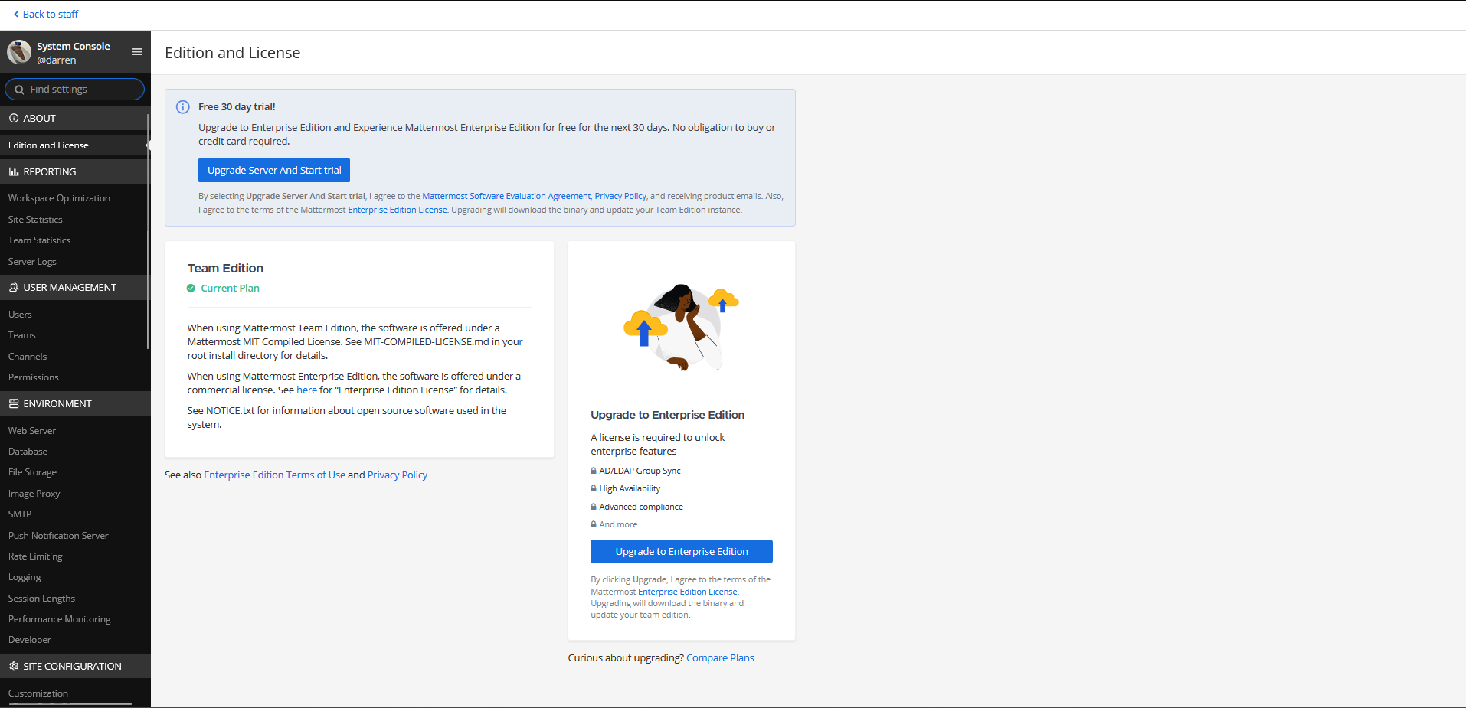Select Server Logs from the sidebar

pyautogui.click(x=32, y=262)
